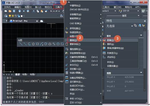Click the Quick Select icon in the 特性 panel
The image size is (150, 106).
tap(143, 25)
